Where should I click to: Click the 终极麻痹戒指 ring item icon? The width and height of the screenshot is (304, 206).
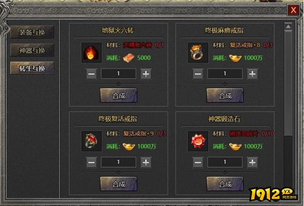[x=198, y=52]
